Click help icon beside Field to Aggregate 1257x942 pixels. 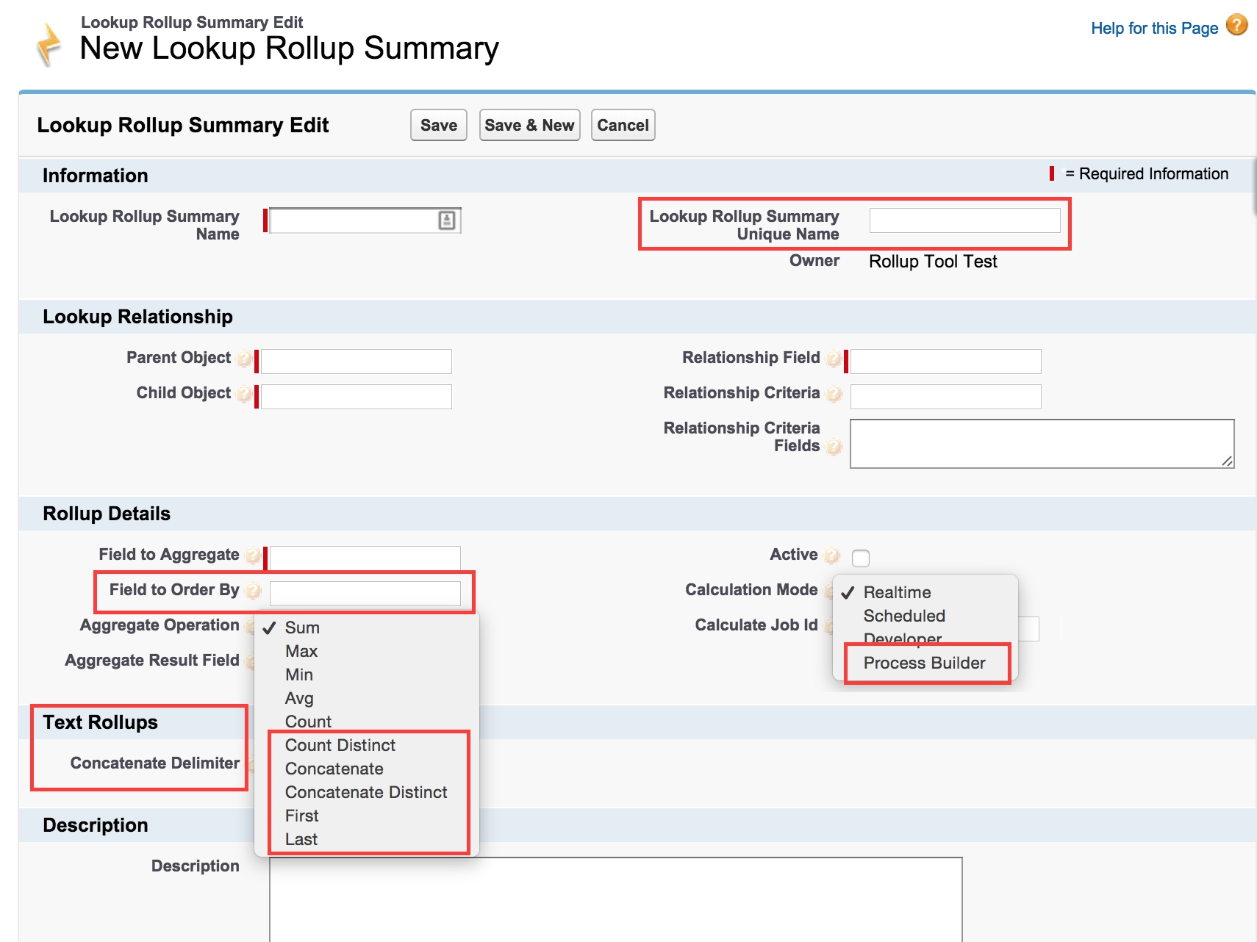tap(252, 556)
